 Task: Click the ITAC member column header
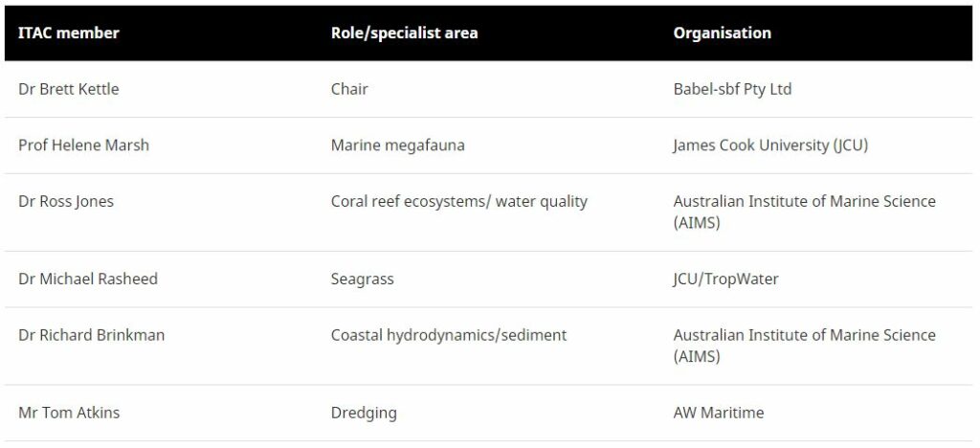point(69,34)
